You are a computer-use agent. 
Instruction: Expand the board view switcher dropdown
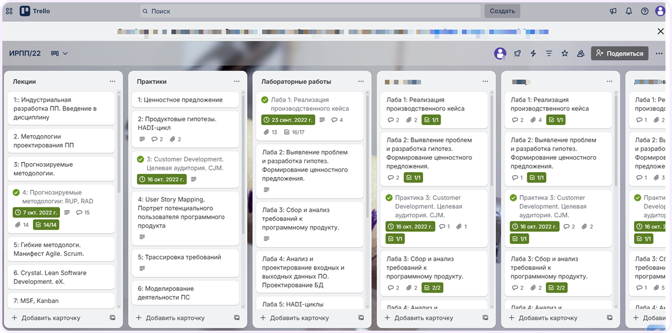pos(59,53)
